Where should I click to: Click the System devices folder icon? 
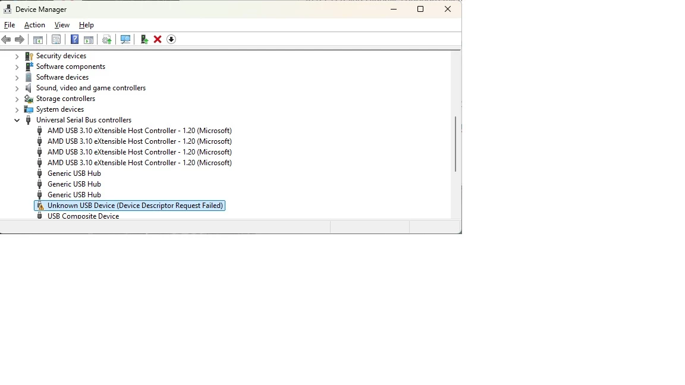click(29, 109)
